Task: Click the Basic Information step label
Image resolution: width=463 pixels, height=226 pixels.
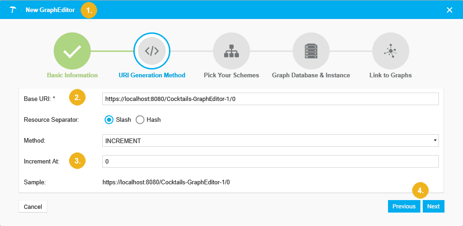Action: (72, 75)
